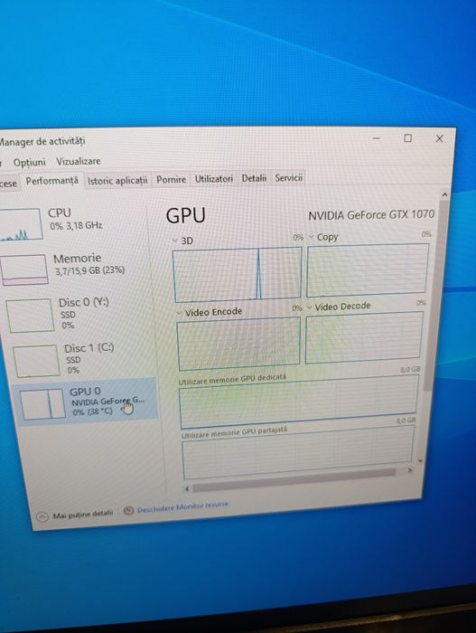Image resolution: width=476 pixels, height=633 pixels.
Task: Click the large GPU heading
Action: point(185,215)
